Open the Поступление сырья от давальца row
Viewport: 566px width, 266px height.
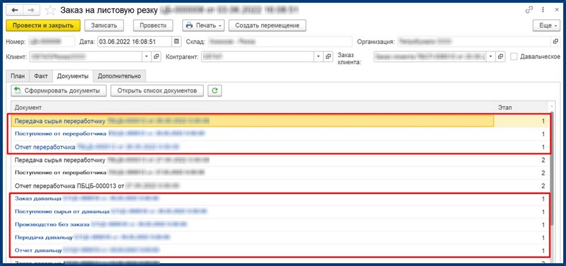click(280, 211)
